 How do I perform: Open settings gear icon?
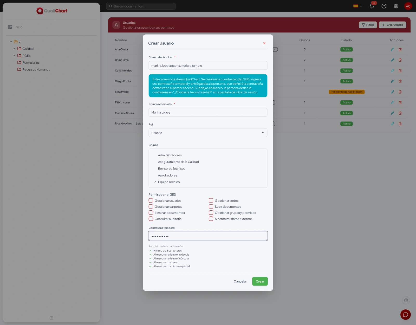pos(396,6)
